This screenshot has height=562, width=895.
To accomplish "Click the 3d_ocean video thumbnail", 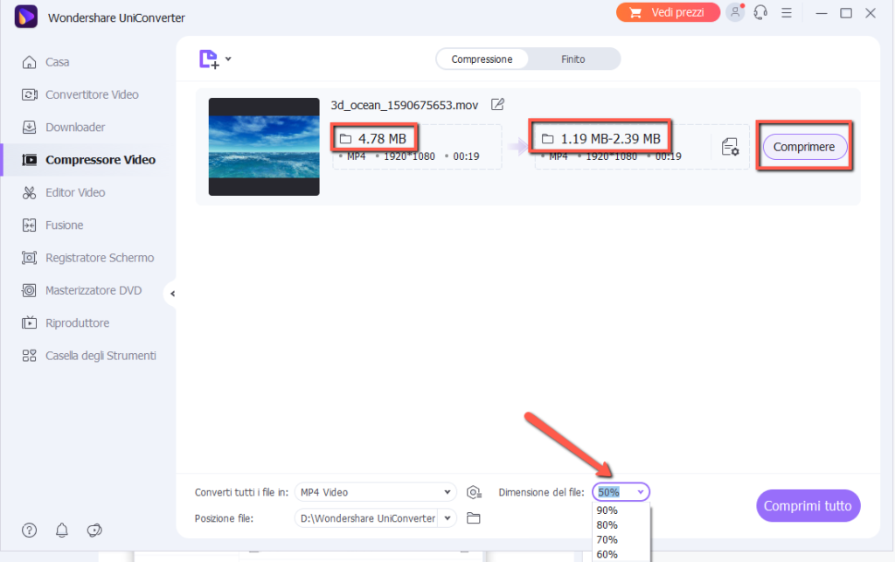I will coord(264,147).
